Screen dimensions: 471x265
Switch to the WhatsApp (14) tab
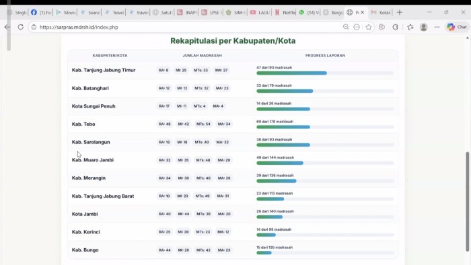coord(309,12)
